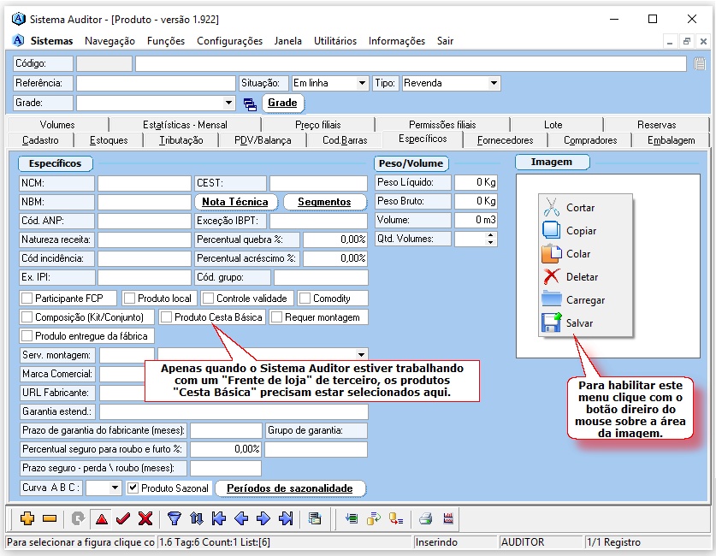The height and width of the screenshot is (556, 716).
Task: Uncheck the Produto Sazonal checkbox
Action: pyautogui.click(x=133, y=488)
